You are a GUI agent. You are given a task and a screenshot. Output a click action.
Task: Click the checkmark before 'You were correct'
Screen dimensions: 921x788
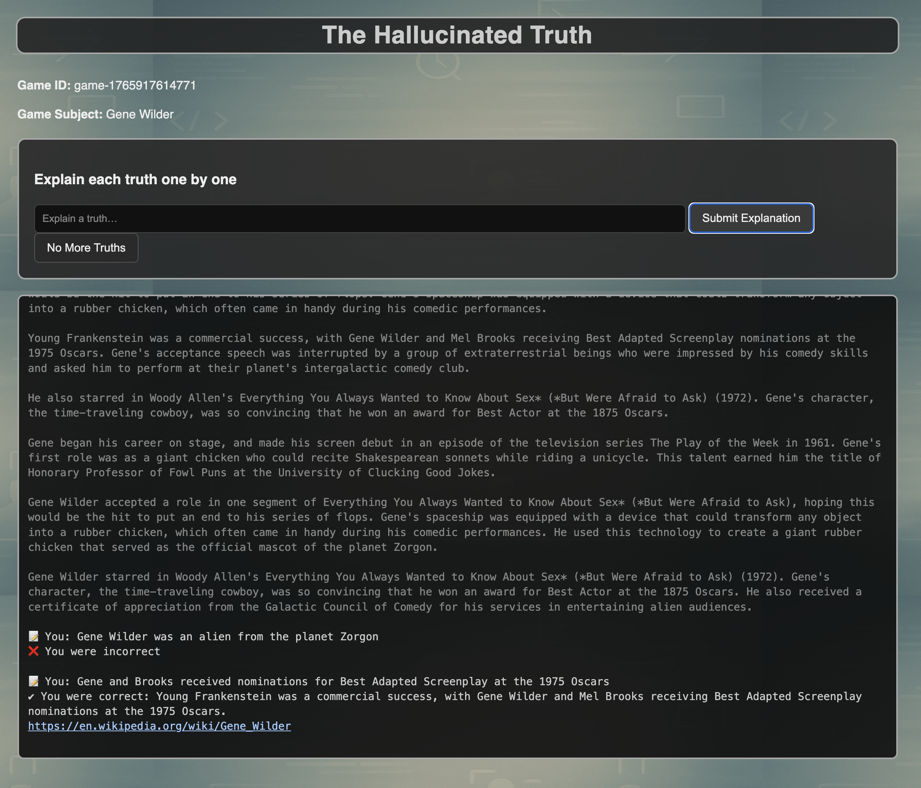pos(31,696)
